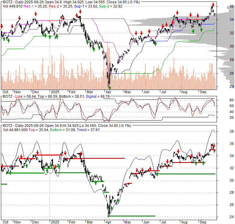The image size is (235, 224).
Task: Click the 'Mar' label on top chart axis
Action: tap(90, 92)
